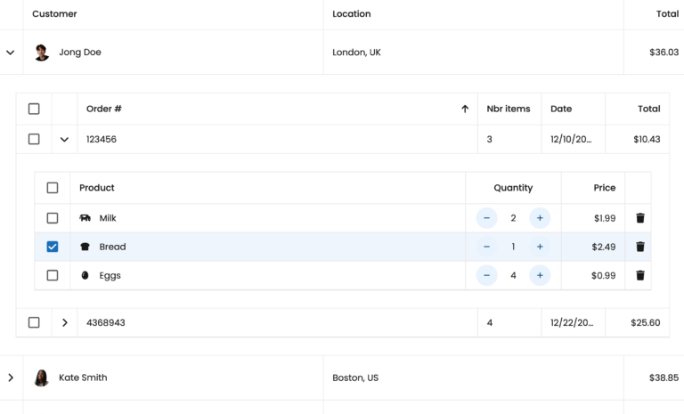Toggle select-all checkbox in Product header
The width and height of the screenshot is (684, 414).
point(53,188)
